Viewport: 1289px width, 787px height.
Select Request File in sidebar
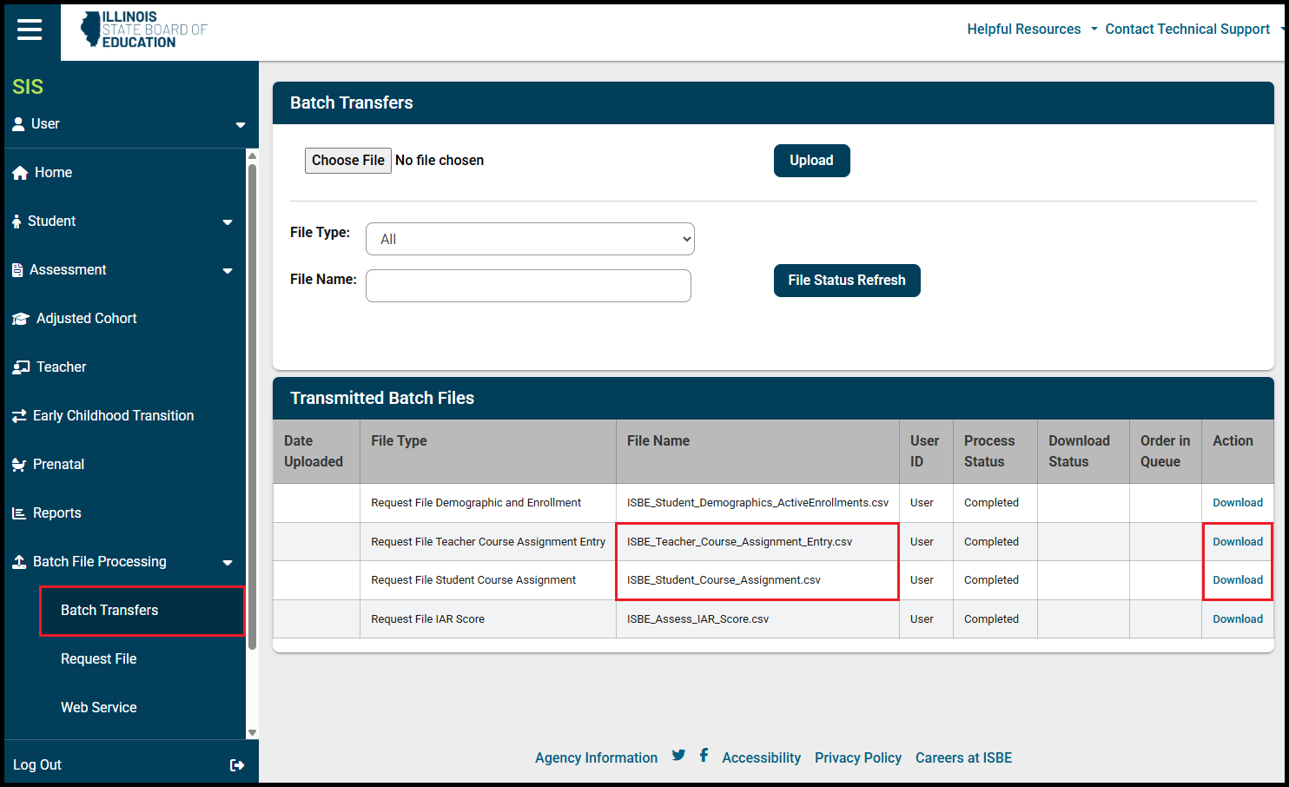[x=98, y=659]
